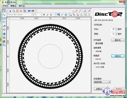The height and width of the screenshot is (98, 127).
Task: Click the 宽度 field showing 11
Action: (x=113, y=34)
